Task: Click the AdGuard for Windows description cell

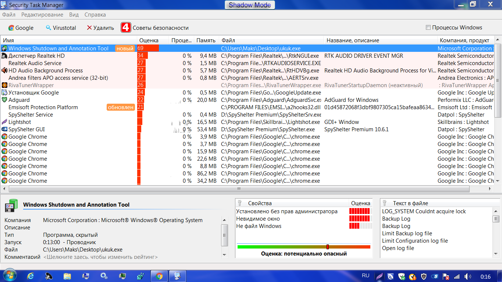Action: coord(351,100)
